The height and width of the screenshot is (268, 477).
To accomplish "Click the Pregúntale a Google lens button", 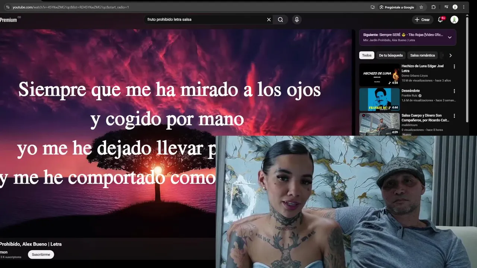I will click(397, 7).
